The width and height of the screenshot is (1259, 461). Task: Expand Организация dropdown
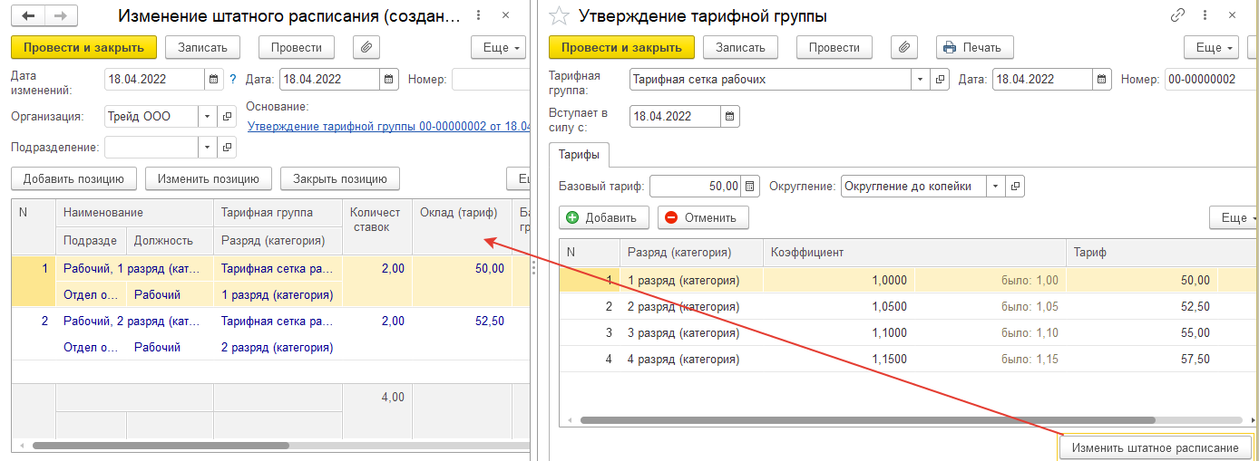(208, 116)
